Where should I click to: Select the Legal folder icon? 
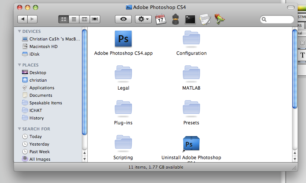(123, 73)
